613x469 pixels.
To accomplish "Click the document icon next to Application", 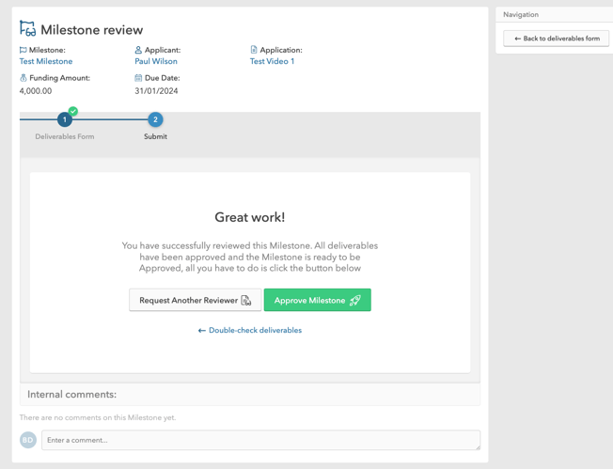I will click(x=254, y=50).
